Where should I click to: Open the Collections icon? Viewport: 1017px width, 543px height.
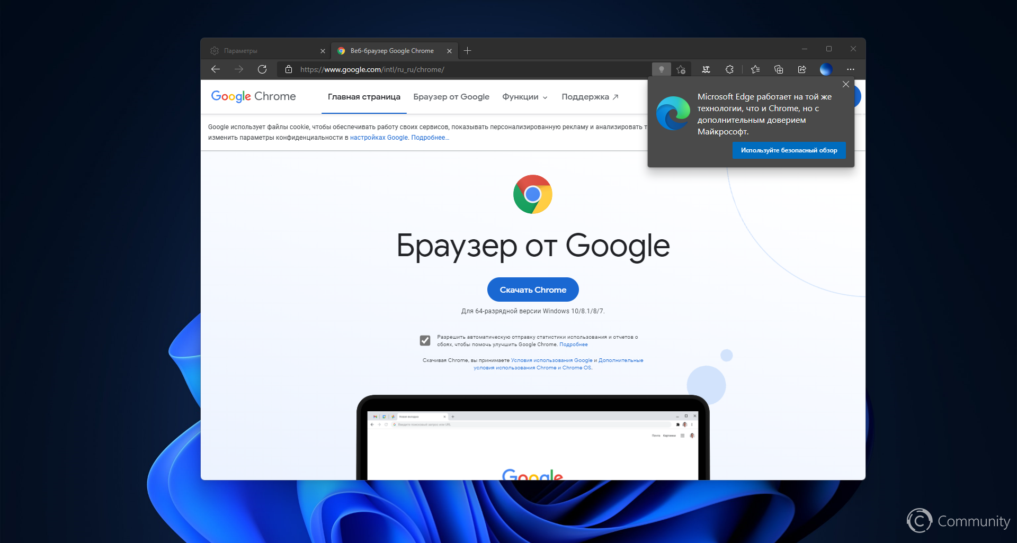point(779,69)
